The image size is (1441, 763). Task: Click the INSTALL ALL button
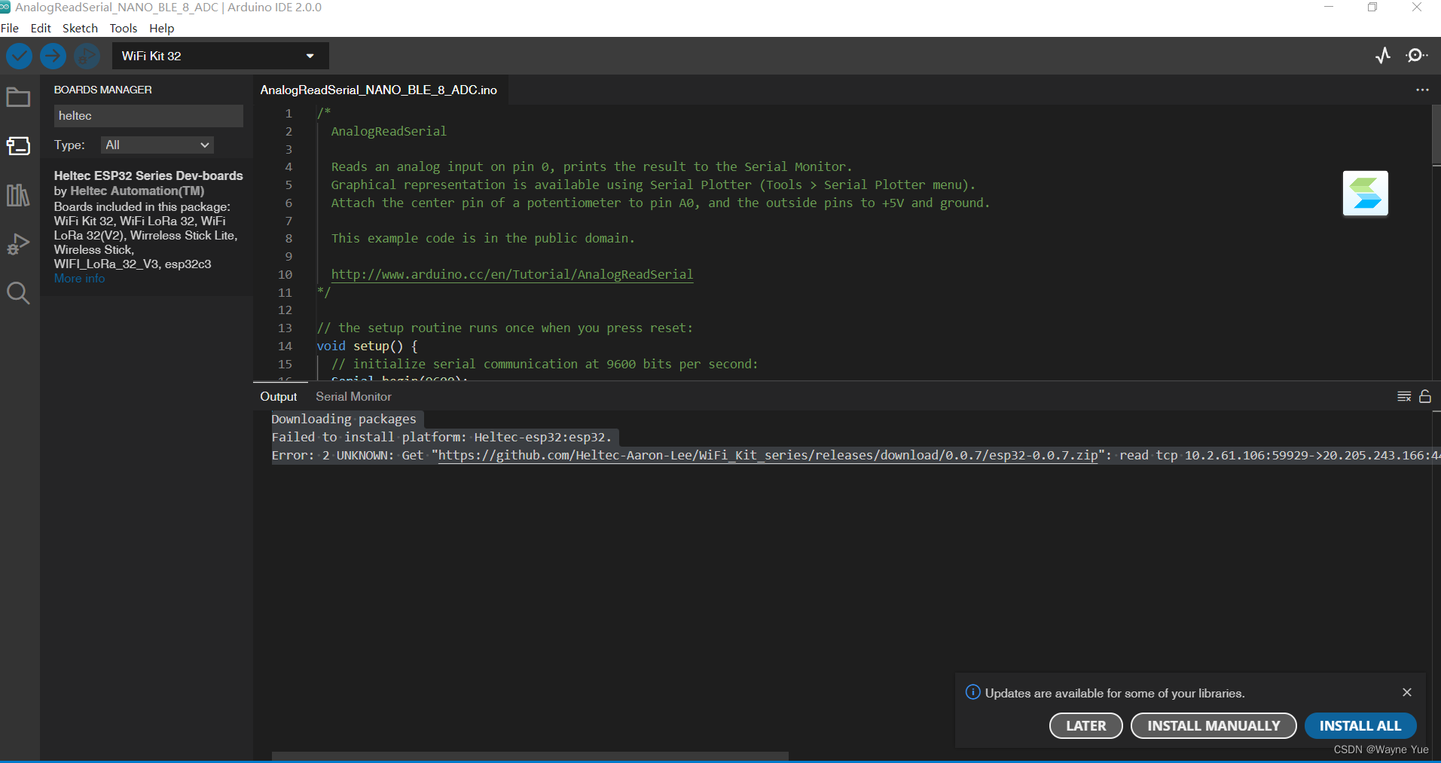click(1360, 725)
